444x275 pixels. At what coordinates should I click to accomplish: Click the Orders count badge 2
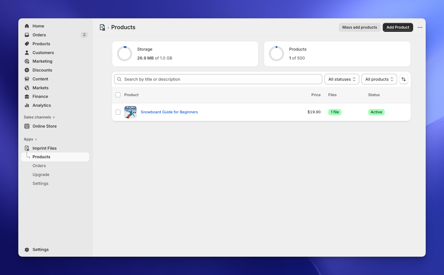point(84,35)
